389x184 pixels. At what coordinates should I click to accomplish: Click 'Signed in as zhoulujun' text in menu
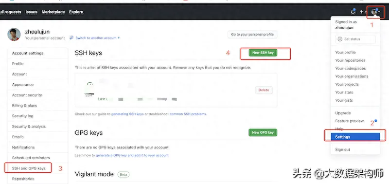346,25
